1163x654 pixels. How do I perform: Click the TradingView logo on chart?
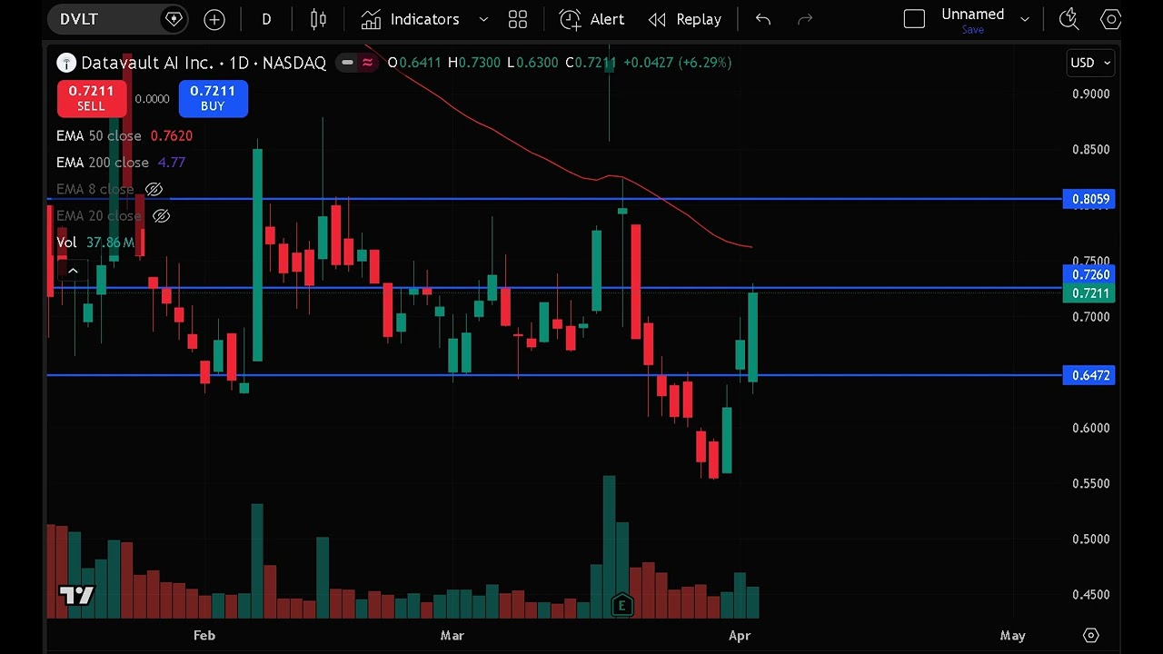[76, 596]
